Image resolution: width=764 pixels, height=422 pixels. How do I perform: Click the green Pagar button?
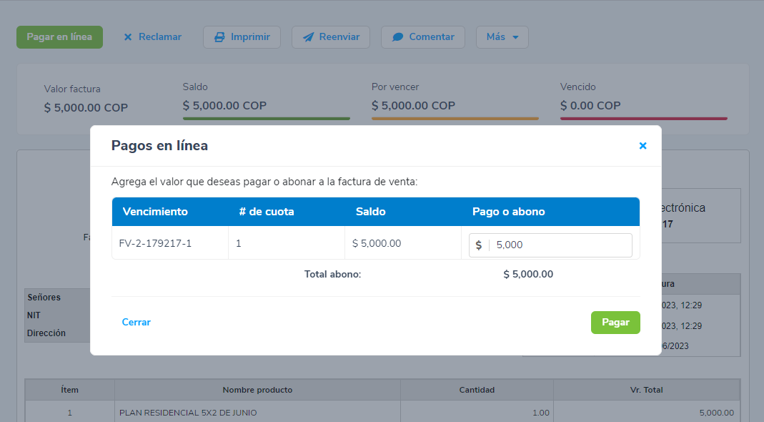615,323
